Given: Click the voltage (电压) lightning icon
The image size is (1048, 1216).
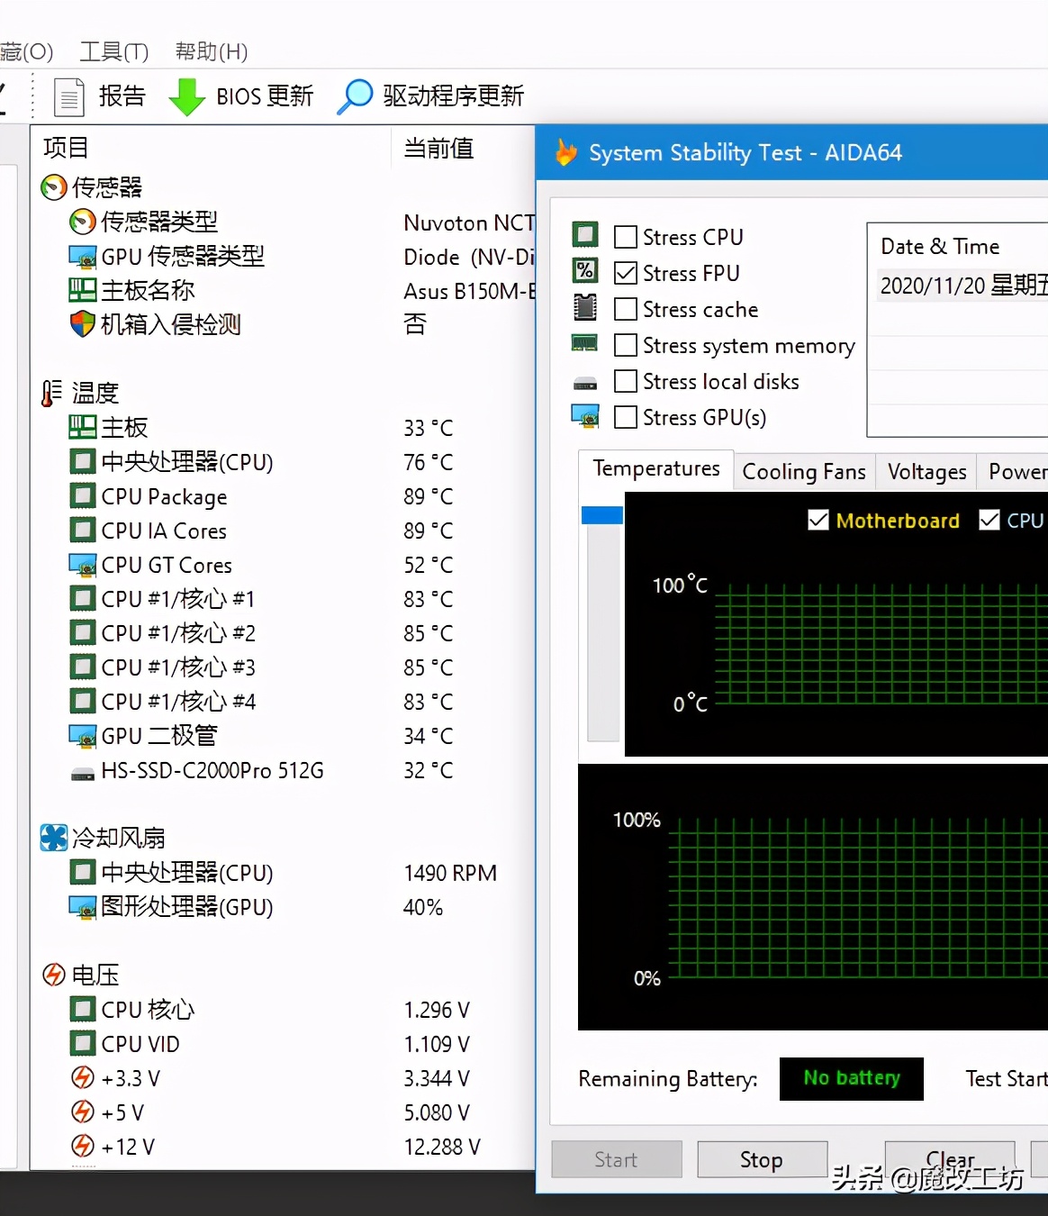Looking at the screenshot, I should point(54,975).
